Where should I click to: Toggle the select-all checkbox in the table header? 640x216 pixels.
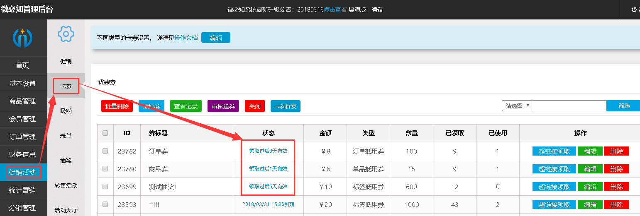tap(105, 133)
